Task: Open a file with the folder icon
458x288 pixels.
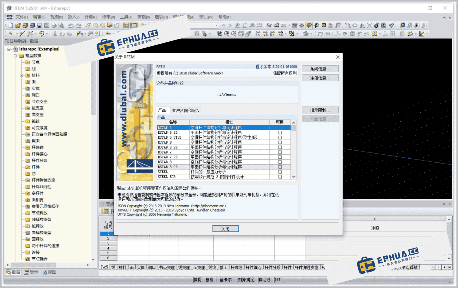Action: 18,25
